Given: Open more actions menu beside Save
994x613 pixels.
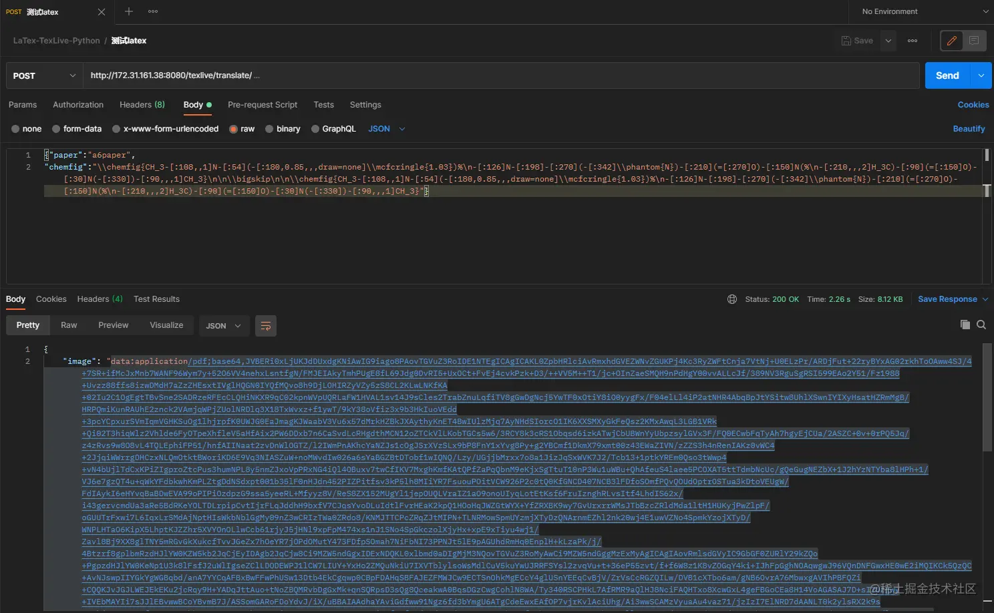Looking at the screenshot, I should pyautogui.click(x=913, y=41).
